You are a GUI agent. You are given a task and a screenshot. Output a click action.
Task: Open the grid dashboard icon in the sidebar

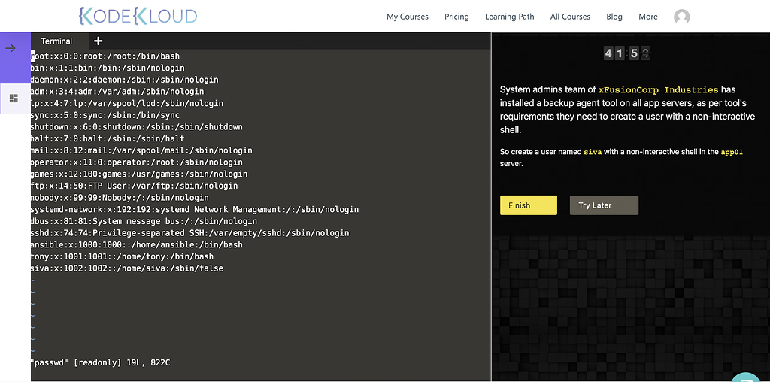pyautogui.click(x=13, y=98)
